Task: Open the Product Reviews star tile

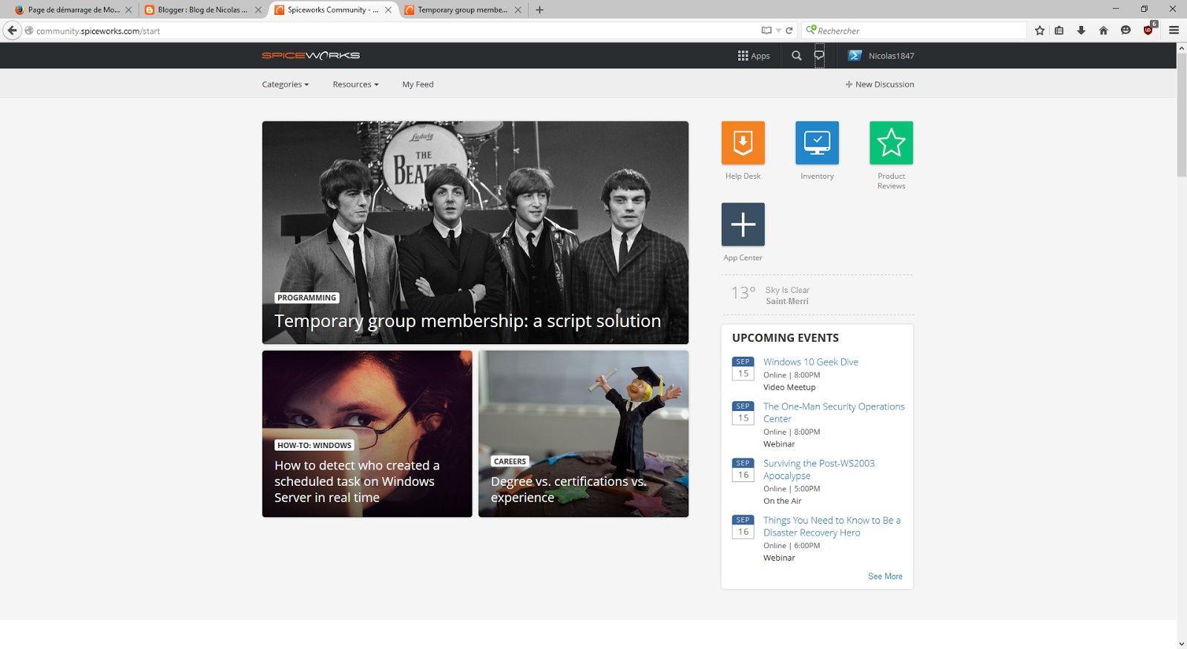Action: click(891, 142)
